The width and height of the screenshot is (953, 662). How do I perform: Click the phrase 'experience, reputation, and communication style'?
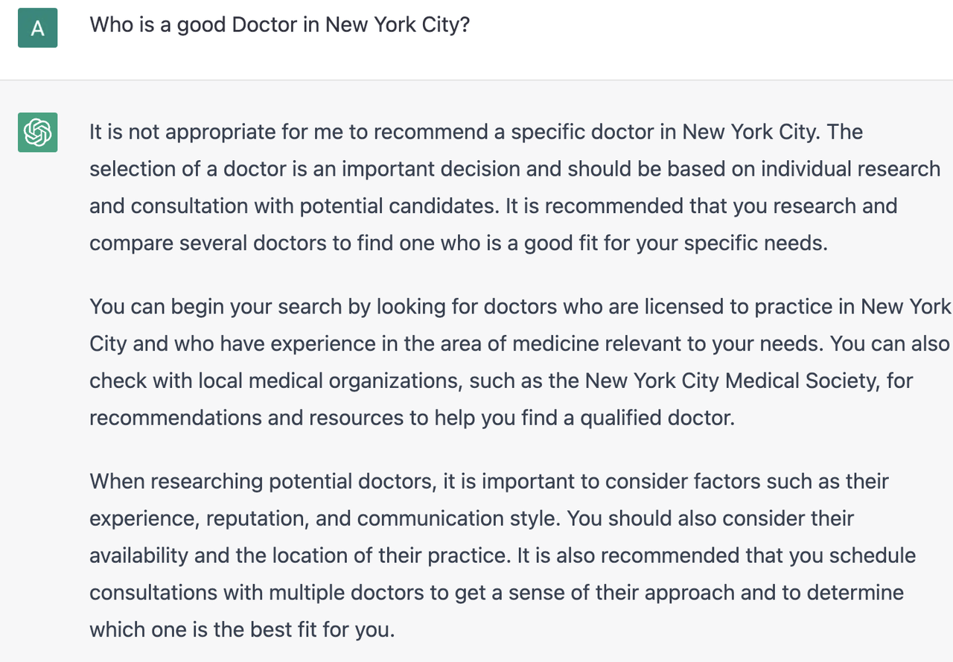[323, 518]
